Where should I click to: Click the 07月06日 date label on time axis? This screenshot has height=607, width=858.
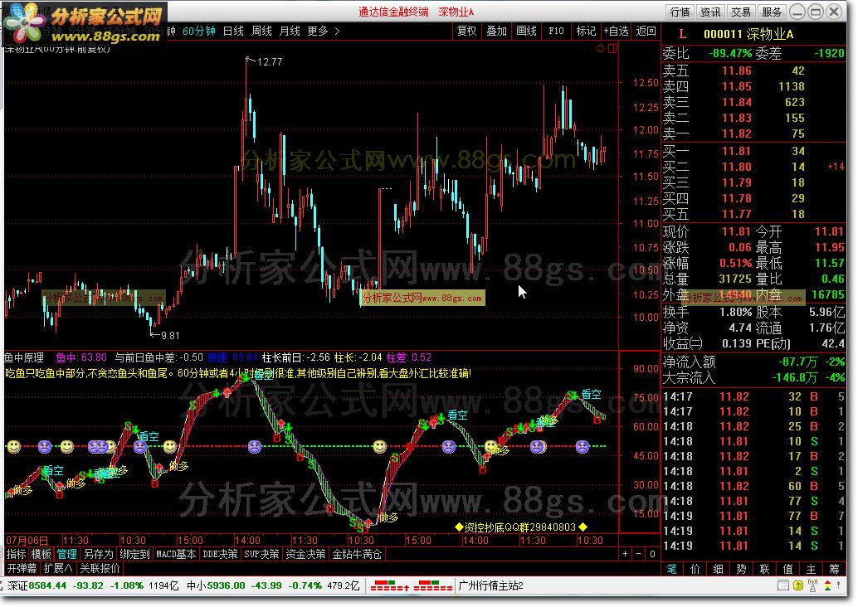(27, 541)
